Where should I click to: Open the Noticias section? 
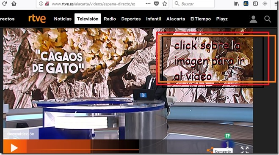click(63, 19)
